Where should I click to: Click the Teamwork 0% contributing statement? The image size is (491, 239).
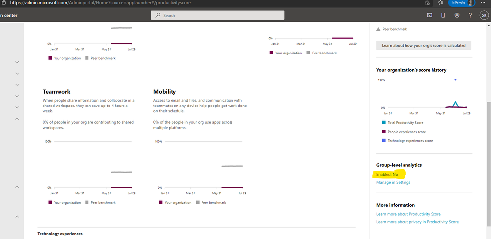click(x=88, y=125)
